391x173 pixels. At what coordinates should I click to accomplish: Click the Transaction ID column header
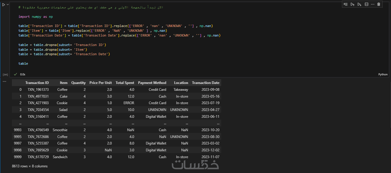click(x=37, y=83)
